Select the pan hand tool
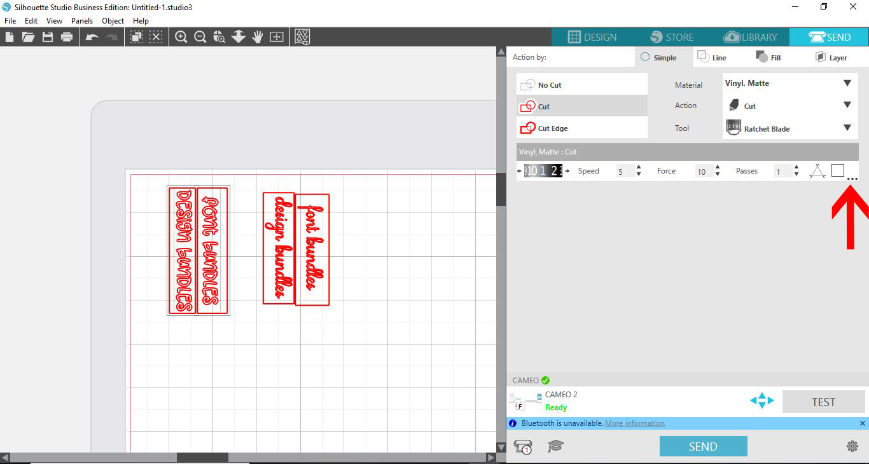Viewport: 869px width, 464px height. (x=258, y=37)
